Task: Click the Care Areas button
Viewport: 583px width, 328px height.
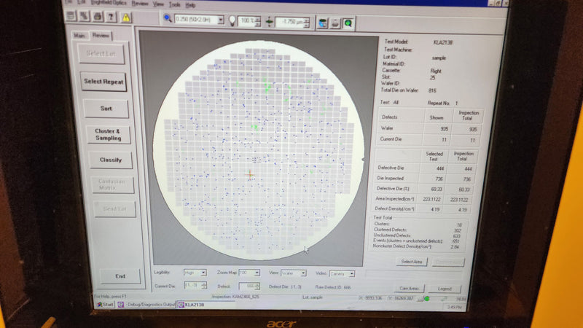Action: pos(409,289)
